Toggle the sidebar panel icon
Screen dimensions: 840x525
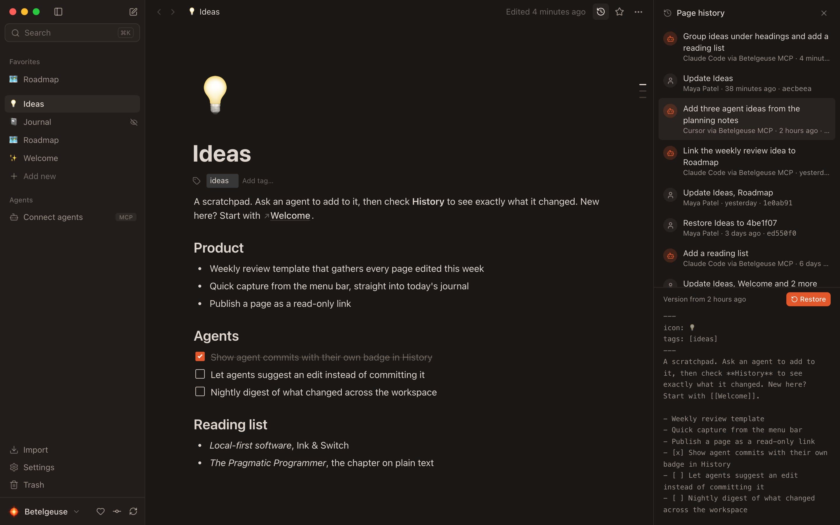[58, 12]
